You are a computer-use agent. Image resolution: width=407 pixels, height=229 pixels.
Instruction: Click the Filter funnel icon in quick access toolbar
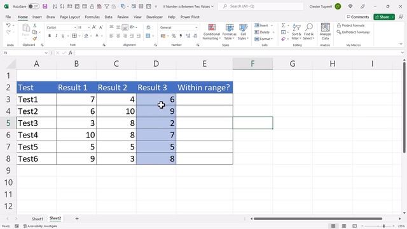click(107, 6)
